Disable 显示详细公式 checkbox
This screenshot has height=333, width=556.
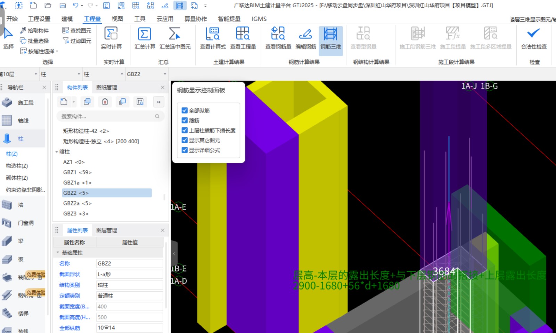tap(185, 150)
